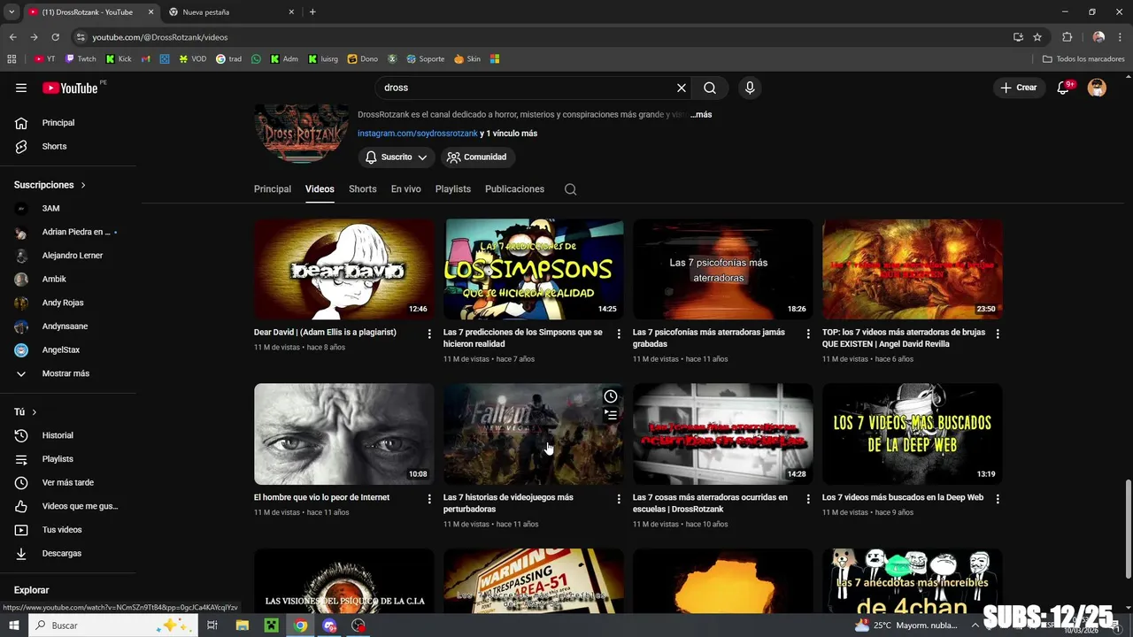Expand Suscrito subscription dropdown
The width and height of the screenshot is (1133, 637).
point(397,157)
